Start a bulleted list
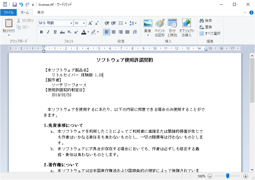Viewport: 255px width, 180px height. (x=121, y=23)
